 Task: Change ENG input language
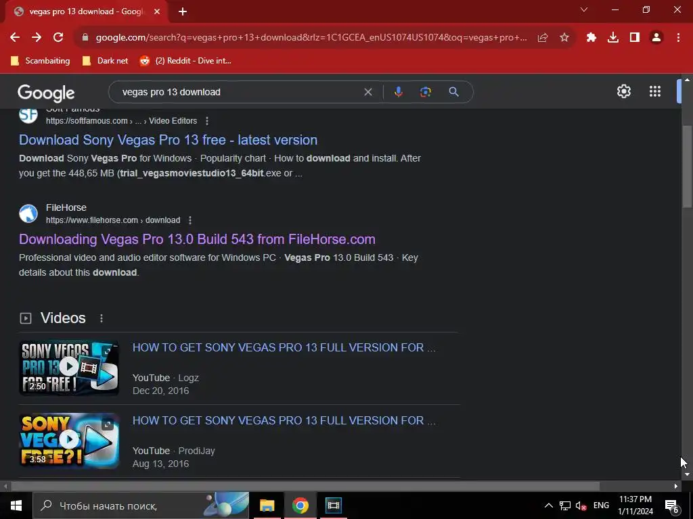(x=601, y=505)
